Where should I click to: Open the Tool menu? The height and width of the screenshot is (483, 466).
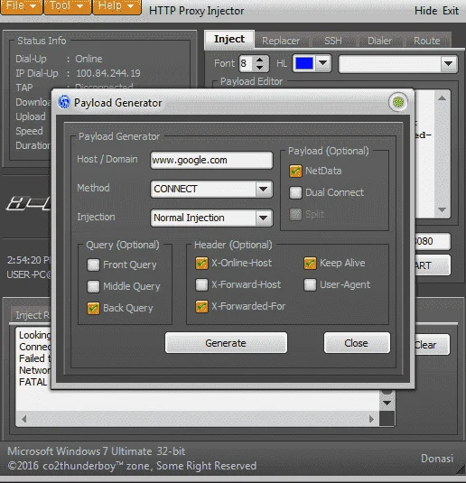pos(67,6)
